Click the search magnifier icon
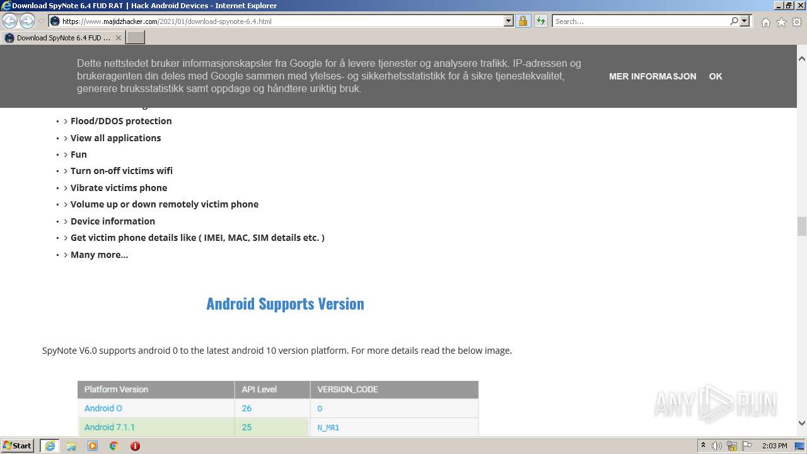This screenshot has width=807, height=454. (x=734, y=21)
